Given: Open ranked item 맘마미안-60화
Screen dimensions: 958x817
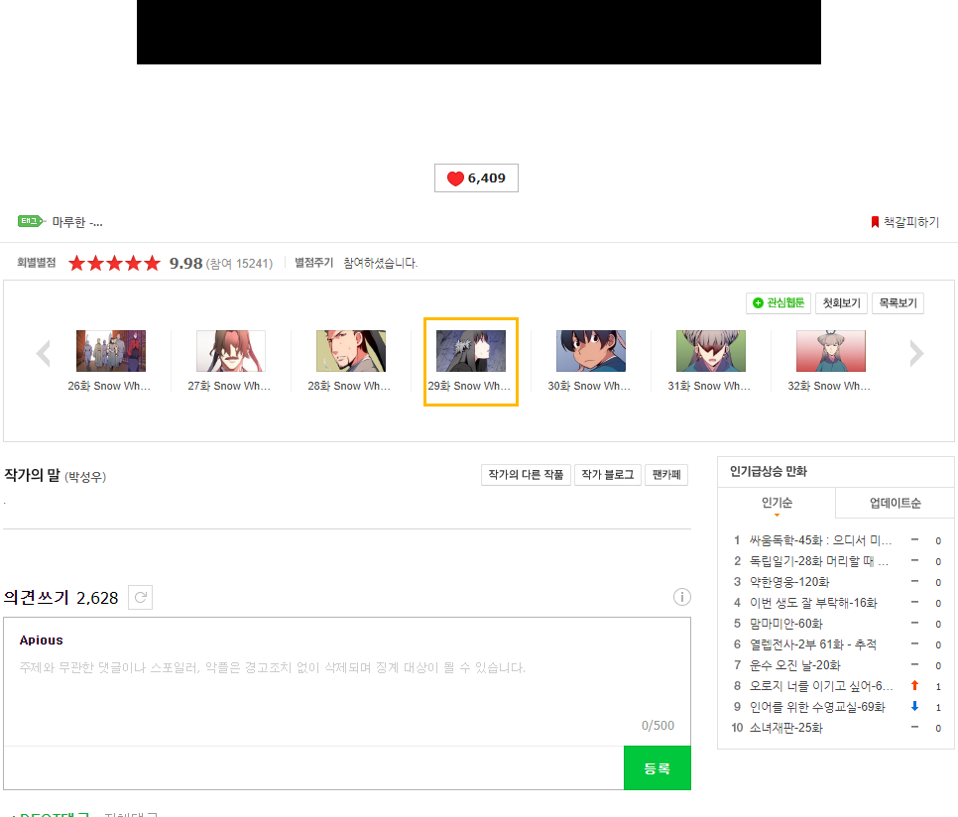Looking at the screenshot, I should tap(786, 624).
